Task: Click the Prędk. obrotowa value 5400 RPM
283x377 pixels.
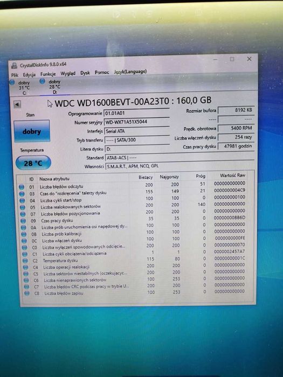Action: (236, 128)
